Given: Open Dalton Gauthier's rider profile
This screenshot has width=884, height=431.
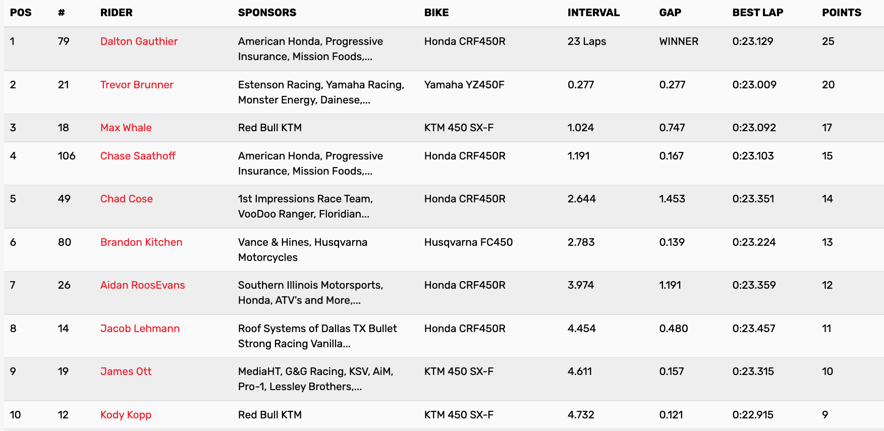Looking at the screenshot, I should click(139, 41).
